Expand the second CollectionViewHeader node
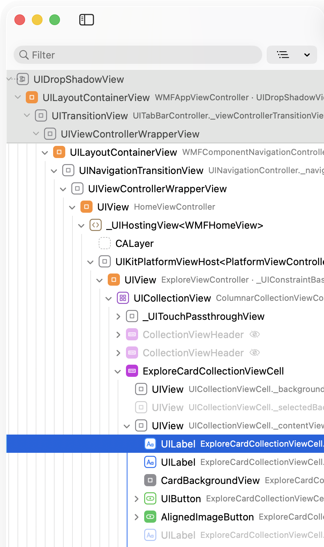 (118, 353)
